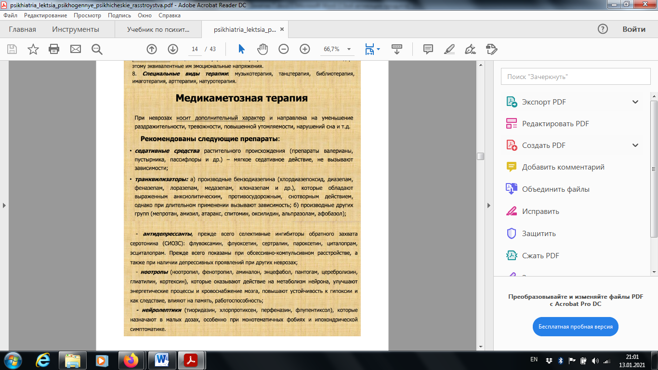Go to previous page with up arrow

click(x=152, y=49)
